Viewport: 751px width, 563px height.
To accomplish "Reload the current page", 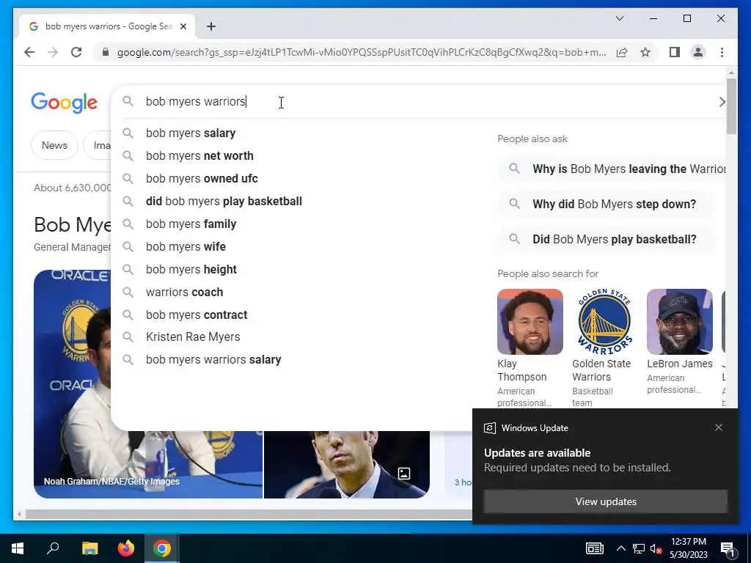I will (76, 52).
